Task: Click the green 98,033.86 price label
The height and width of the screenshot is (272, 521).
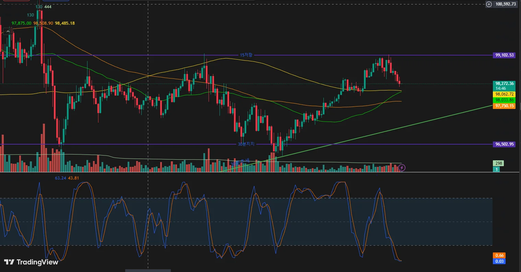Action: [x=504, y=100]
